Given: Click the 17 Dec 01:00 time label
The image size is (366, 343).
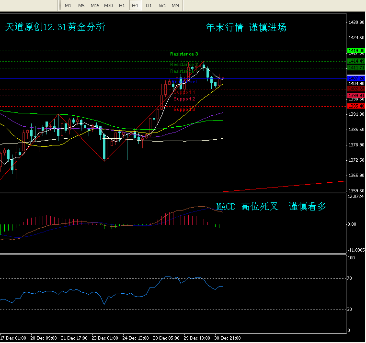Looking at the screenshot, I should click(13, 338).
